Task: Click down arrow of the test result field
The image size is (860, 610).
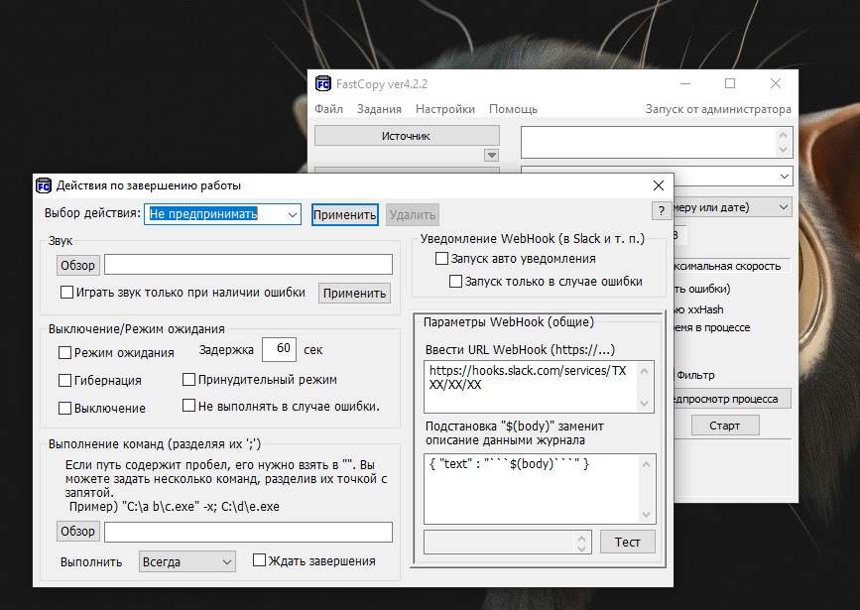Action: (582, 549)
